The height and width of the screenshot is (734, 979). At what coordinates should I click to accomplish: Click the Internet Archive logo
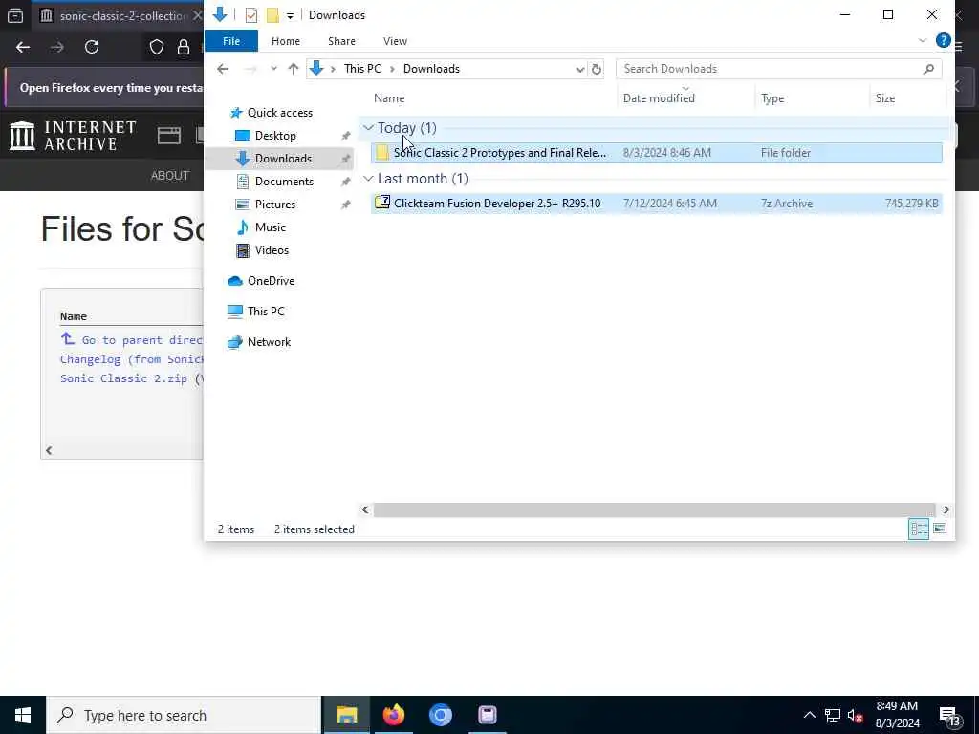coord(73,136)
